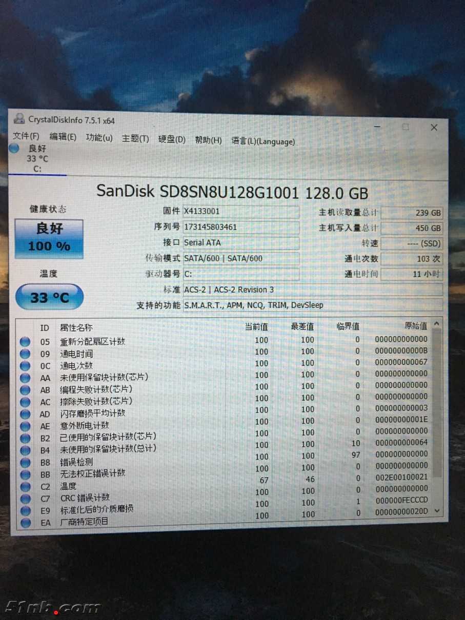Image resolution: width=465 pixels, height=620 pixels.
Task: Click the raw value 002E00100021
Action: (x=401, y=477)
